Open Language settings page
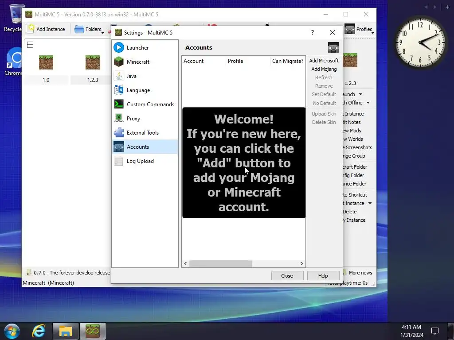 145,90
